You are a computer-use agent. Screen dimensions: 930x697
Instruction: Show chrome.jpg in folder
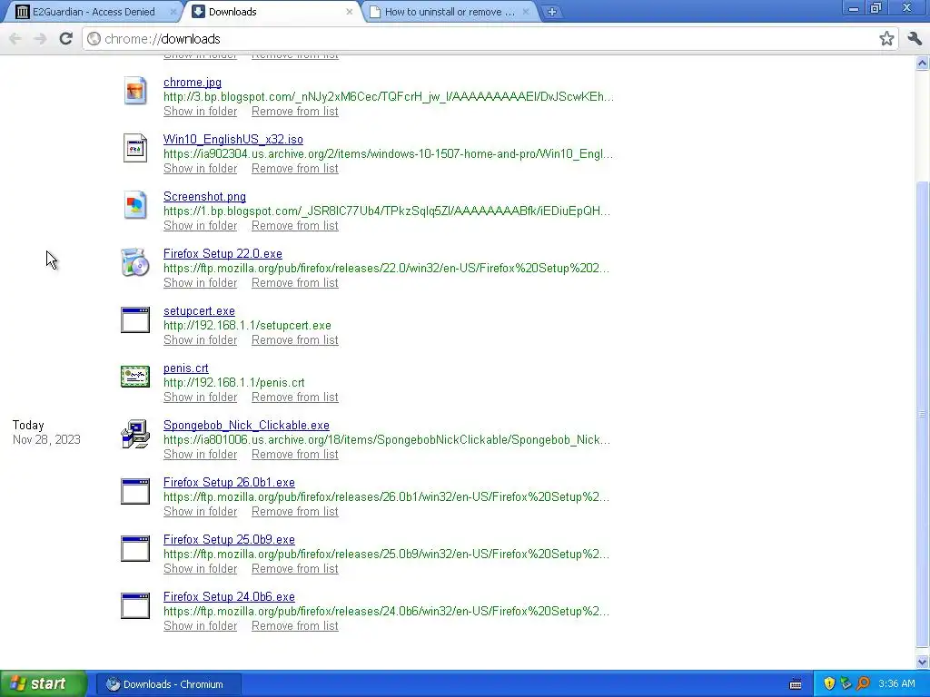200,112
